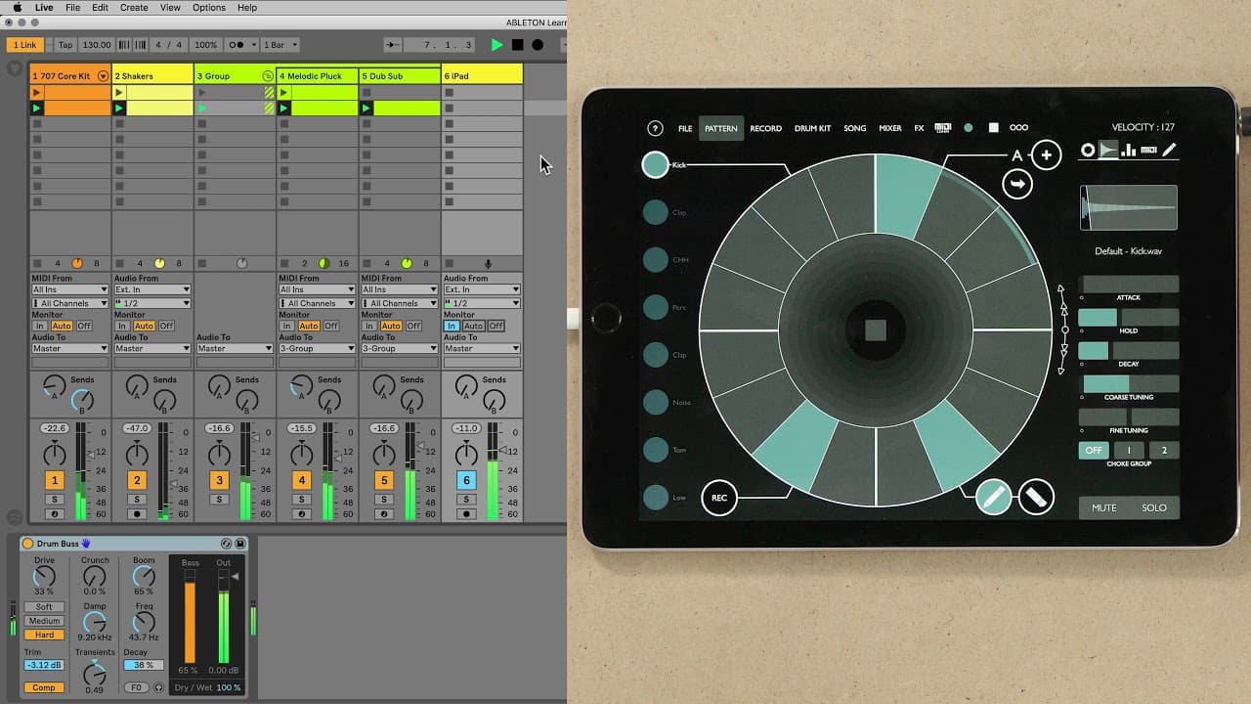Click the Tap tempo button in Live

pos(65,44)
